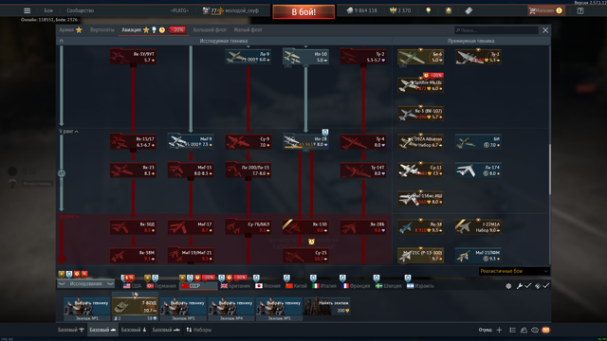The height and width of the screenshot is (341, 607).
Task: Toggle the auto-refill ammo checkbox
Action: 546,286
